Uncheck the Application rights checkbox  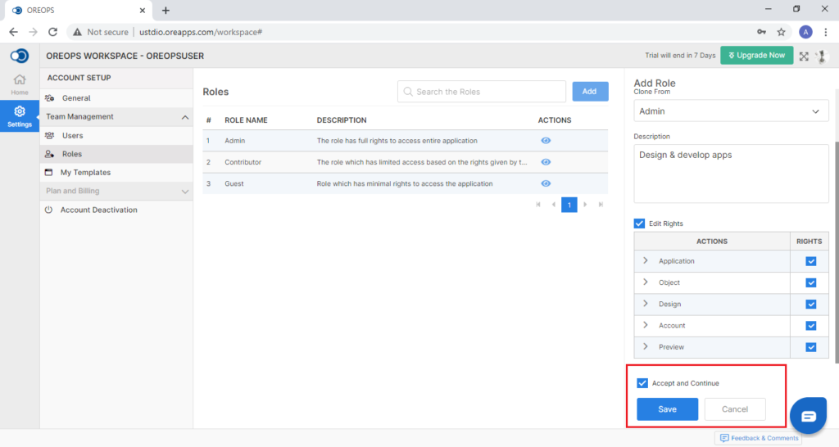coord(810,261)
